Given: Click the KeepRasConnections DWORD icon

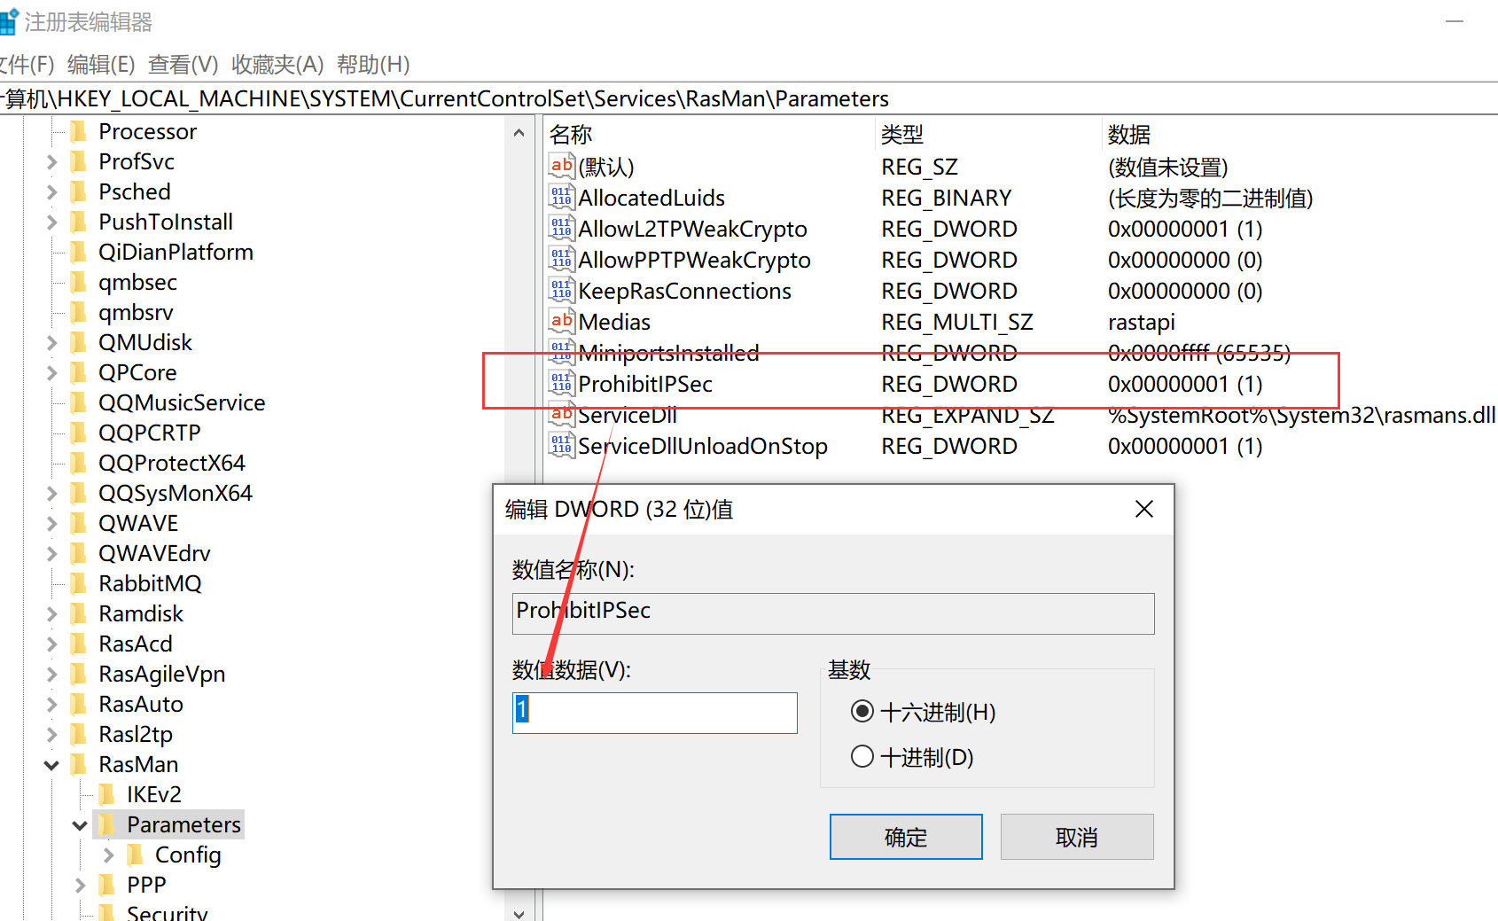Looking at the screenshot, I should [x=561, y=290].
